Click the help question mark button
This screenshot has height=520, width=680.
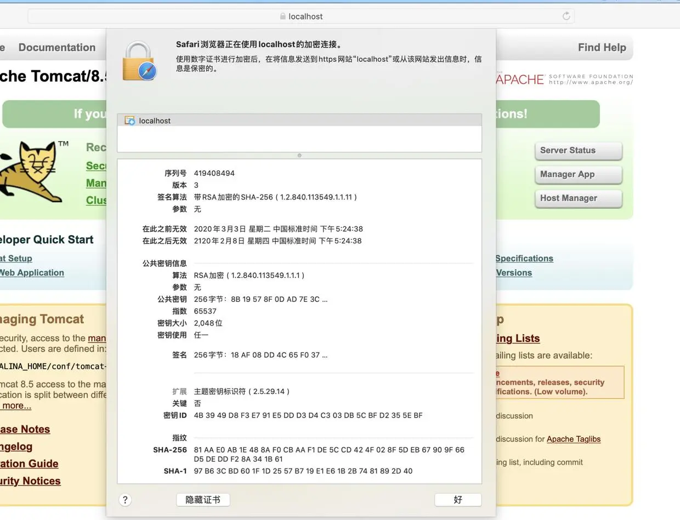[125, 500]
